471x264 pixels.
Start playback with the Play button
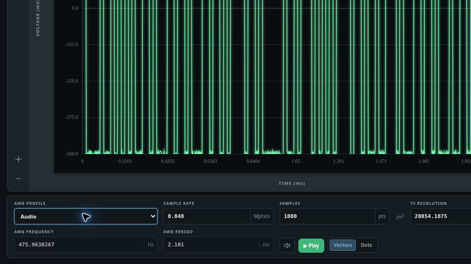tap(311, 245)
